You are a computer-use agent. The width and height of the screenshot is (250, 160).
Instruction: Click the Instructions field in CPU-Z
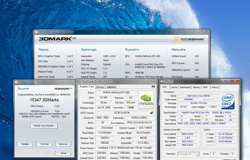206,124
